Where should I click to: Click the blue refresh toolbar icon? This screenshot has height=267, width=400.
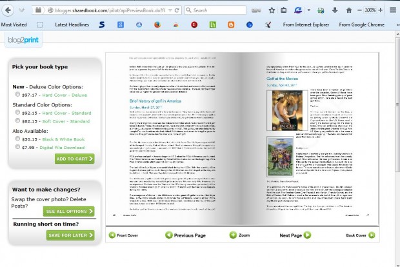[297, 10]
